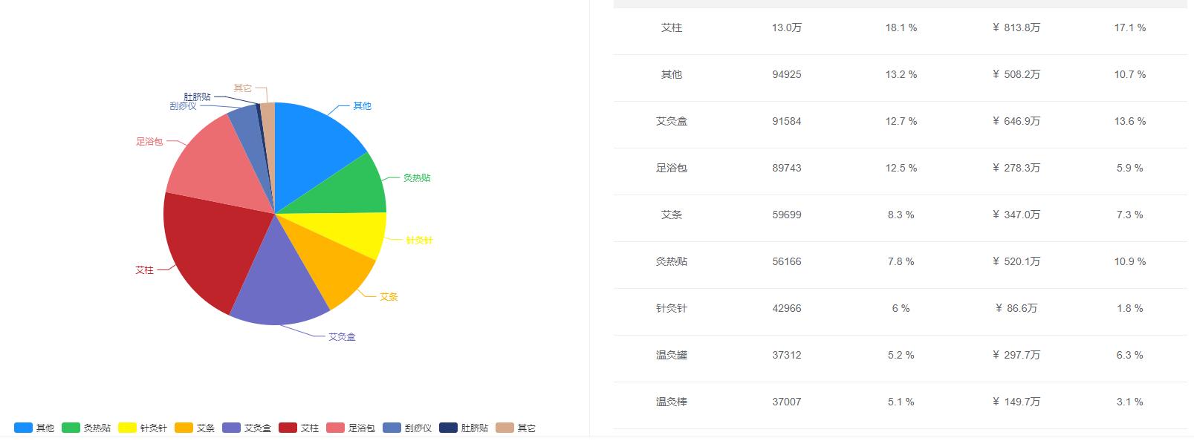
Task: Hide 针灸针 series via yellow legend swatch
Action: pos(128,428)
